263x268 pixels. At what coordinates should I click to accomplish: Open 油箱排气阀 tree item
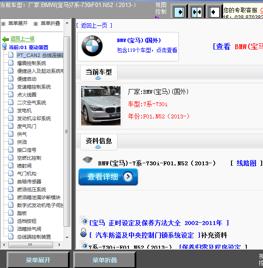[29, 229]
